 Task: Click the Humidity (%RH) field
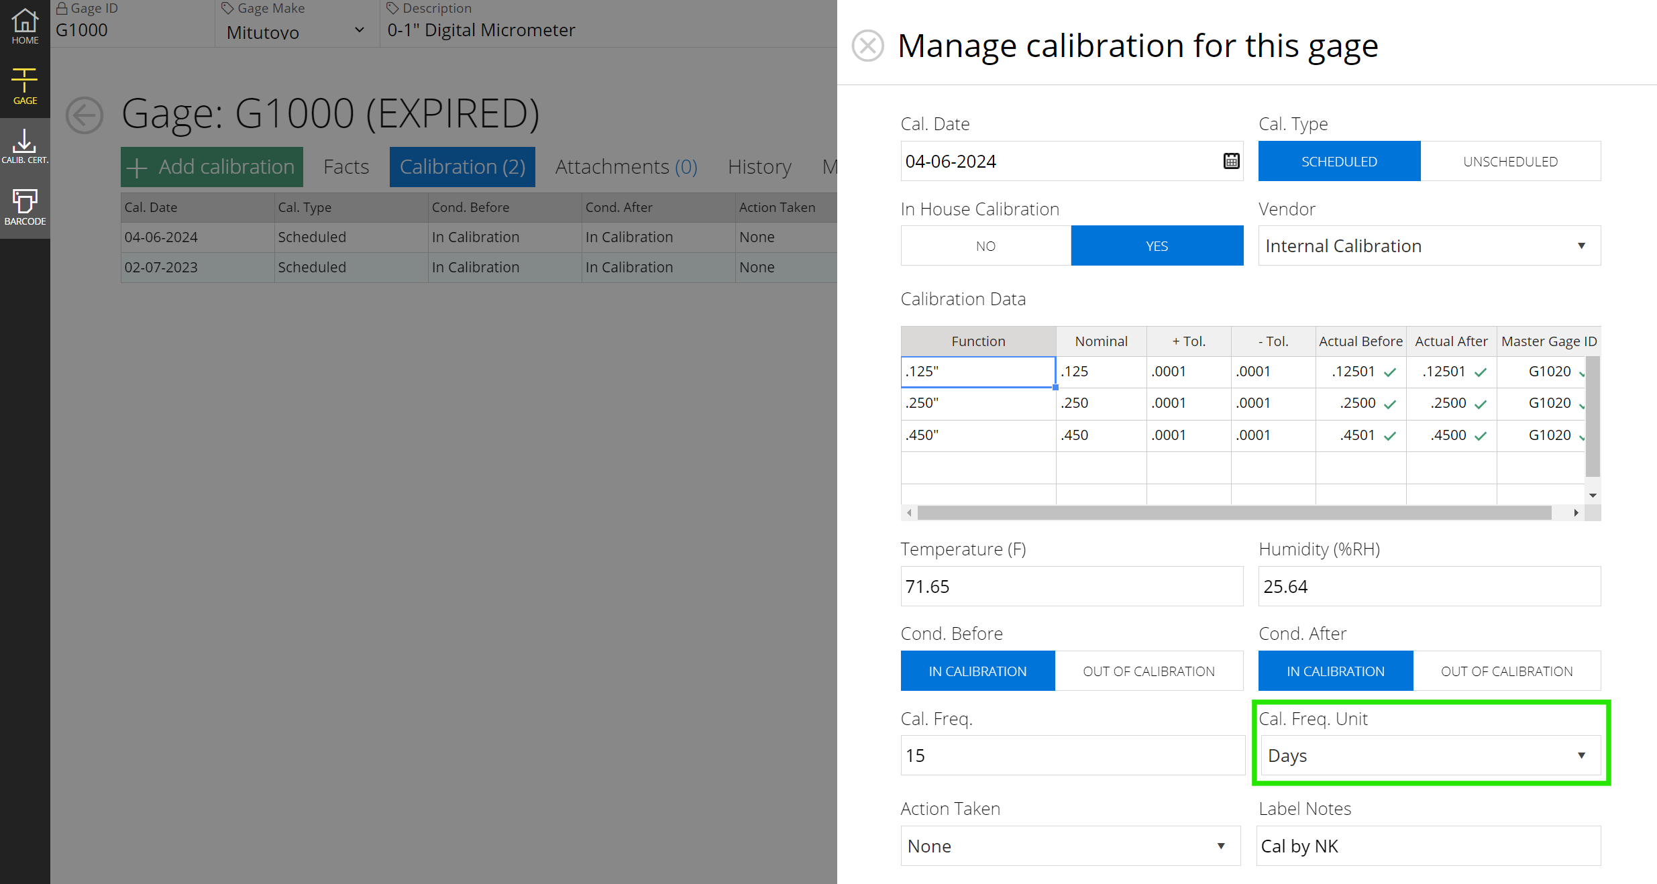1429,586
